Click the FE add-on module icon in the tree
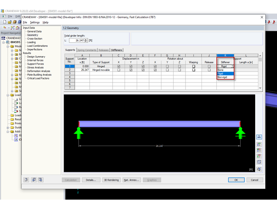 (16, 135)
